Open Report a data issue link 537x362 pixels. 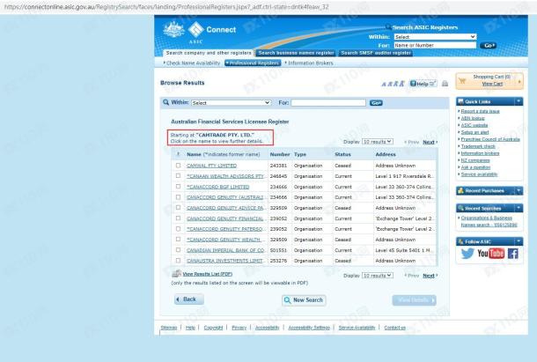pos(480,111)
